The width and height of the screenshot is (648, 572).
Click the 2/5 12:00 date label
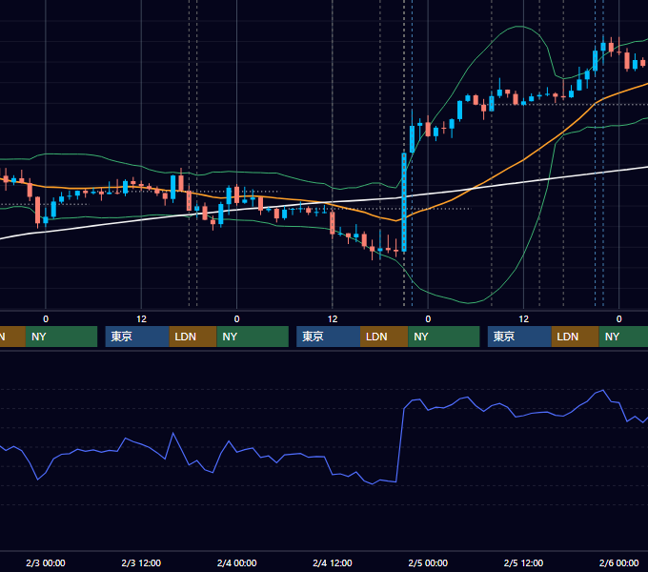click(523, 562)
